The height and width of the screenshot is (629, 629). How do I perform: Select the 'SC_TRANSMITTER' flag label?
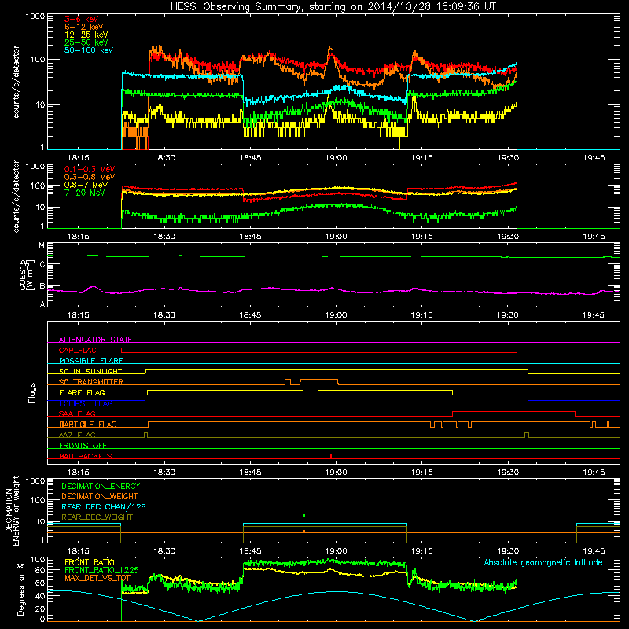click(91, 382)
